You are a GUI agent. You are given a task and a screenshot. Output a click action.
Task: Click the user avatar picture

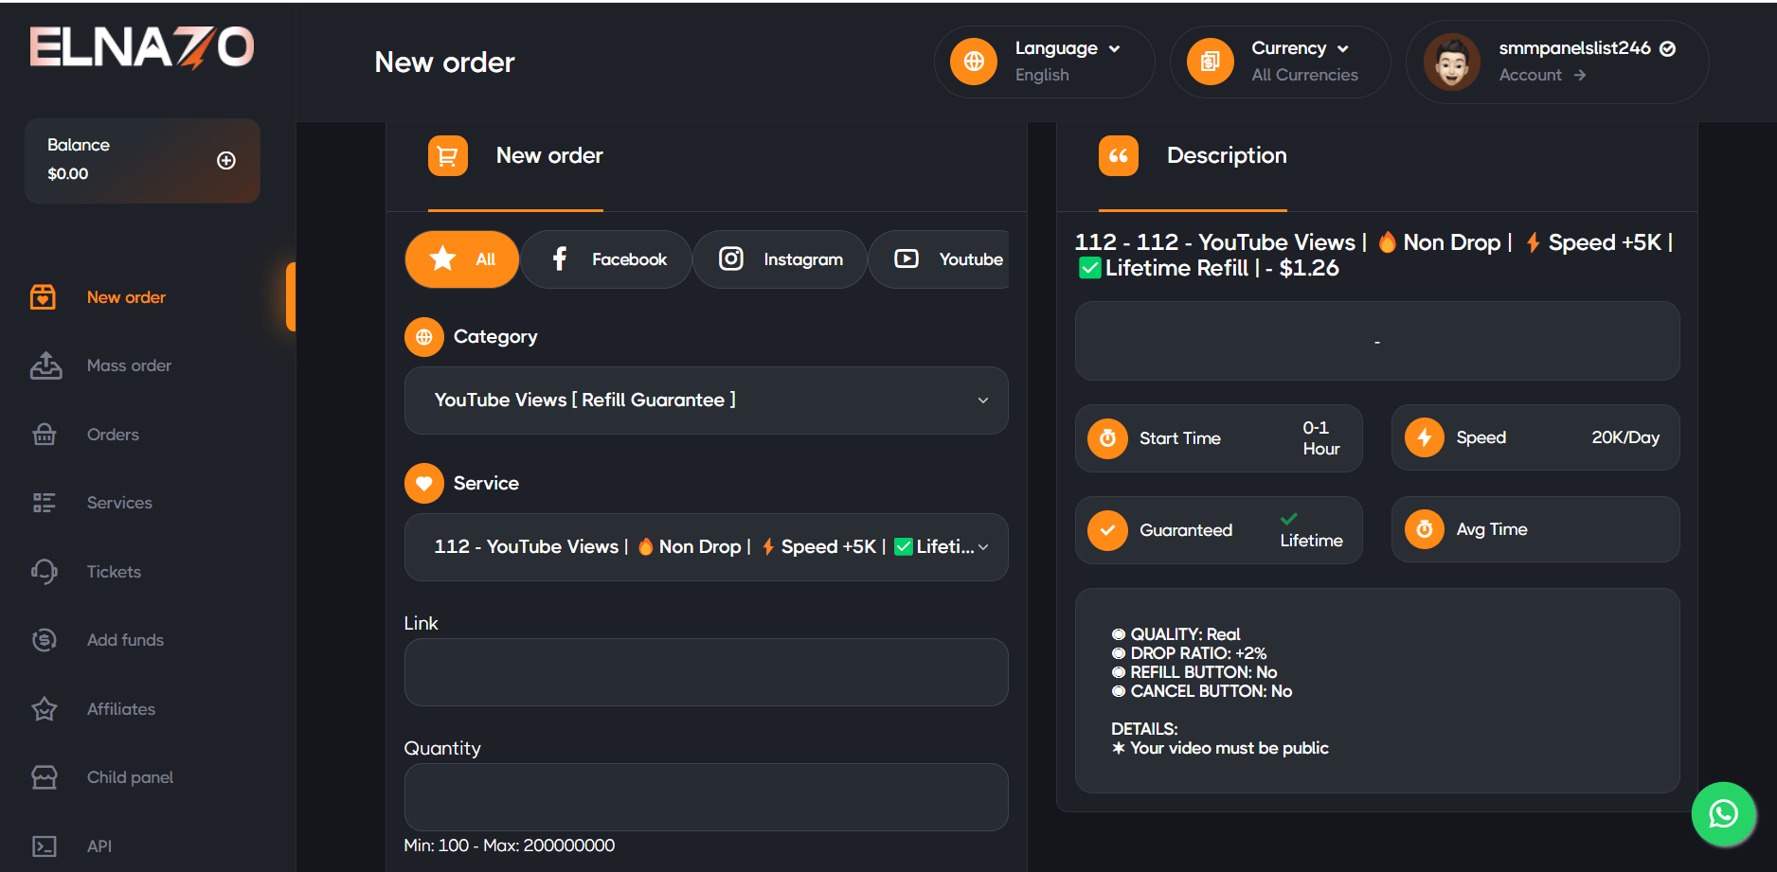(1451, 62)
